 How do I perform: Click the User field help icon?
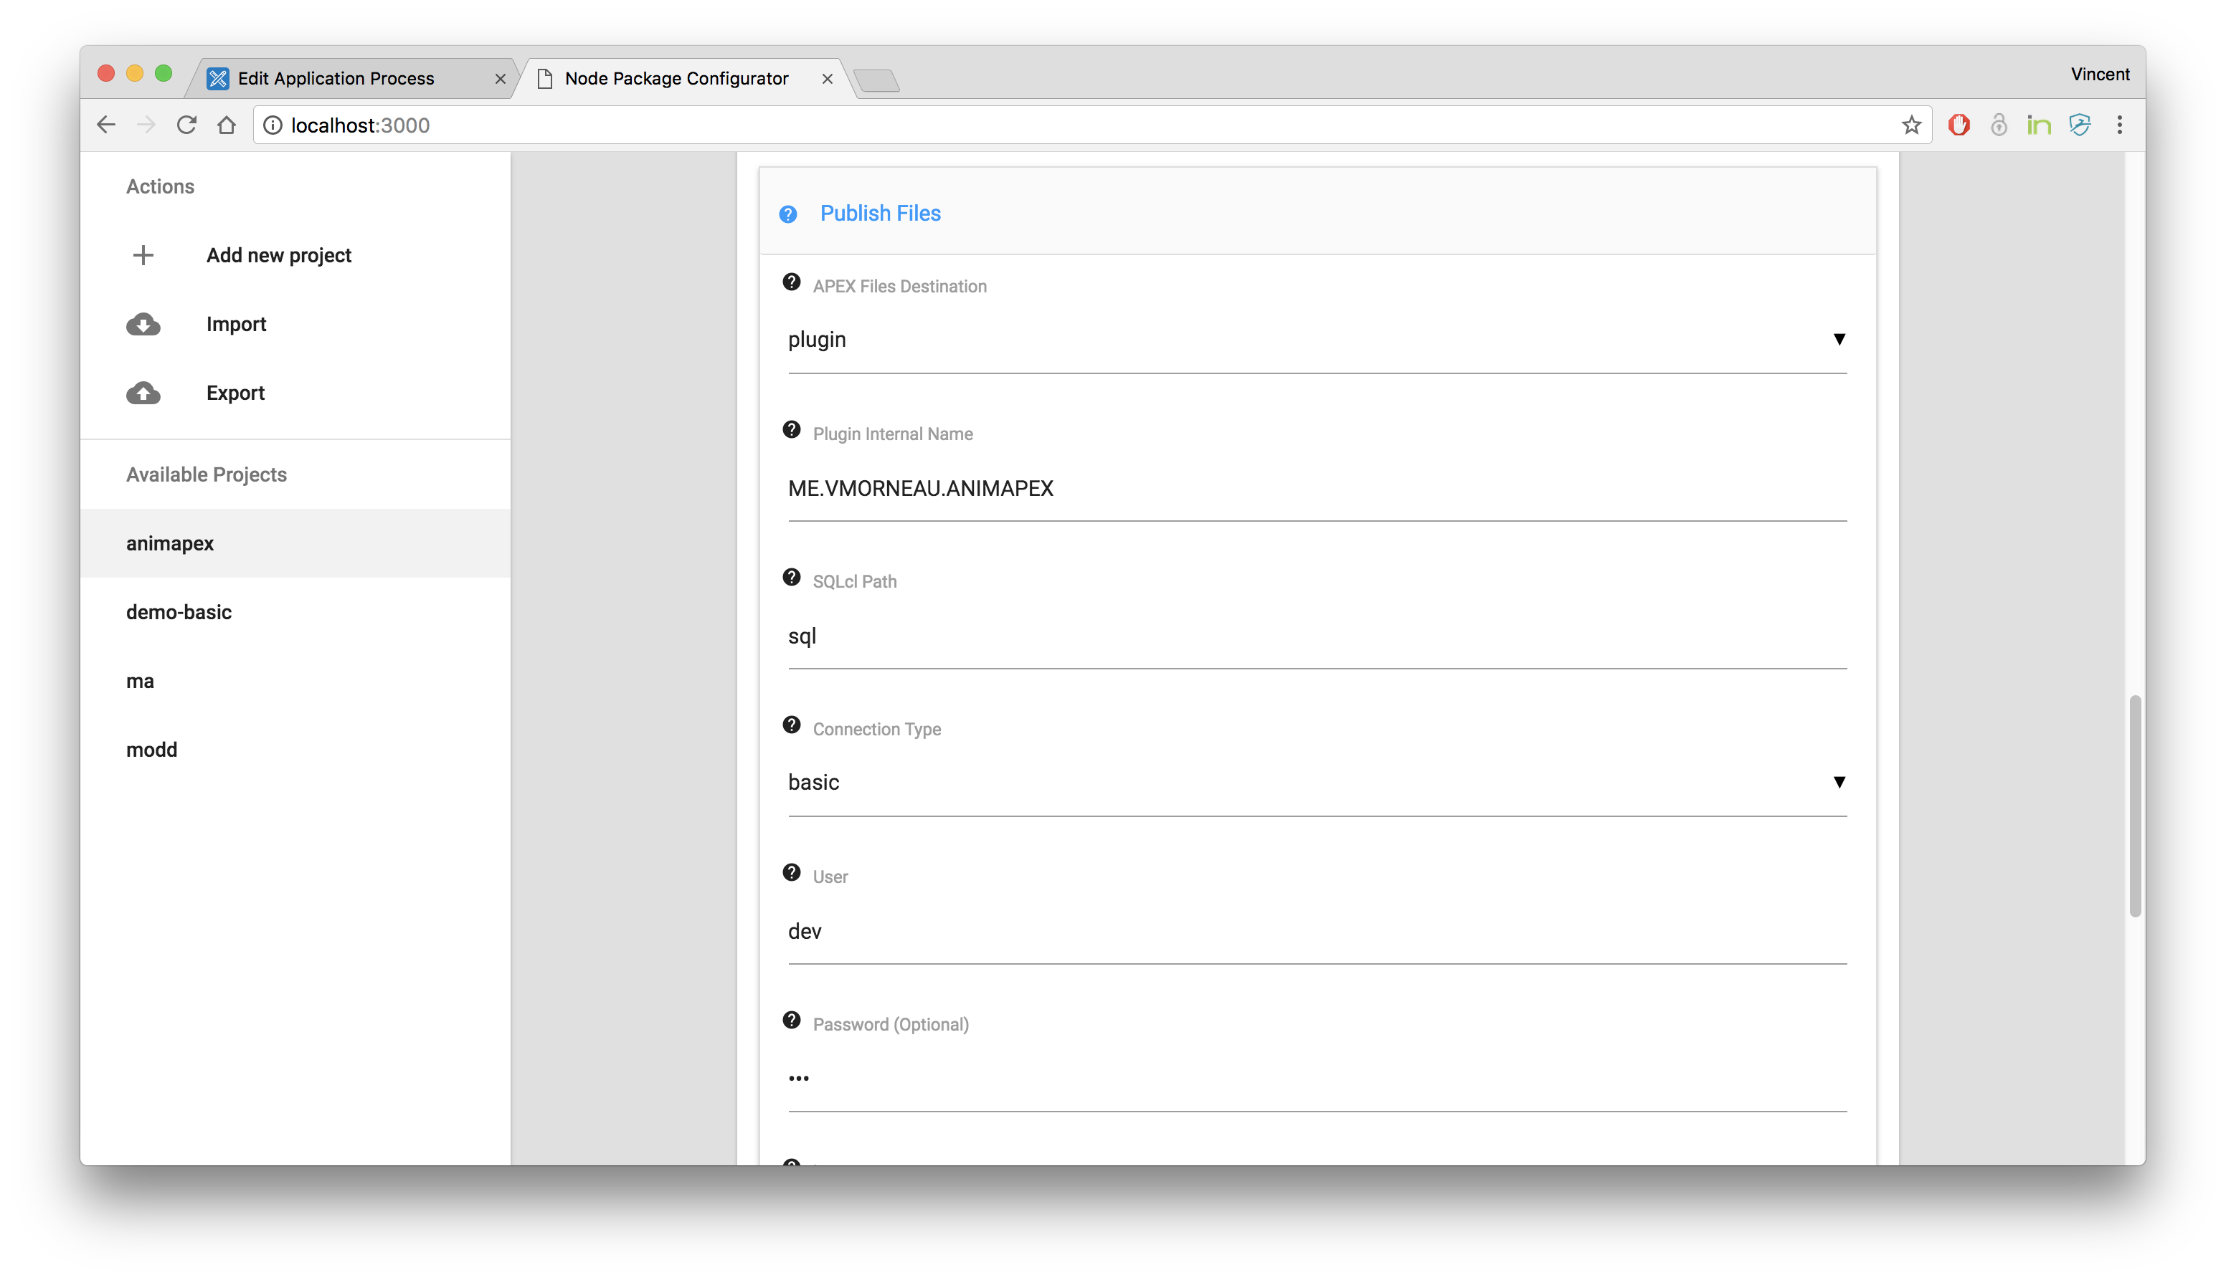tap(792, 873)
